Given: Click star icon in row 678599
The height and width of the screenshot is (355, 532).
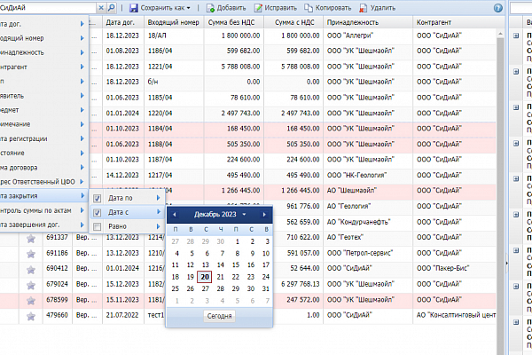Looking at the screenshot, I should coord(31,300).
